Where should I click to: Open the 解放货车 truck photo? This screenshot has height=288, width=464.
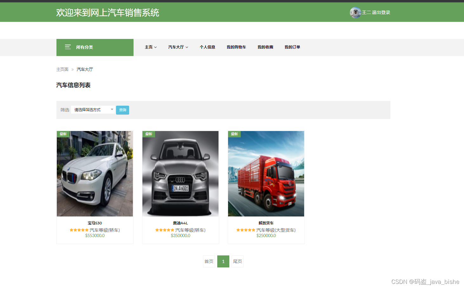(x=266, y=174)
